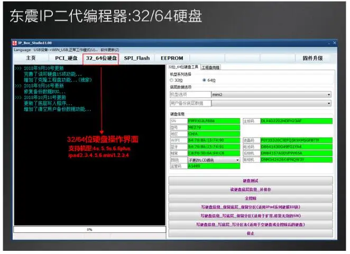Click the 液晶码 value field
Image resolution: width=350 pixels, height=254 pixels.
297,140
